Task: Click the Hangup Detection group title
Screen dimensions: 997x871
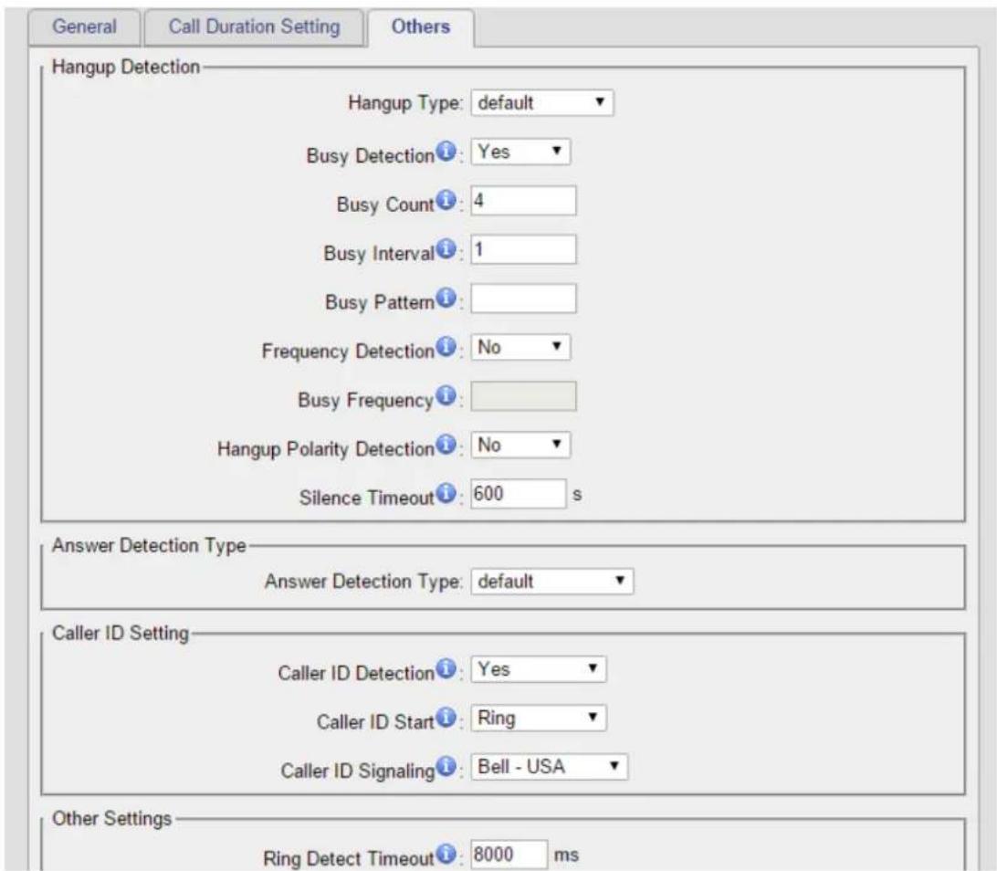Action: (x=126, y=67)
